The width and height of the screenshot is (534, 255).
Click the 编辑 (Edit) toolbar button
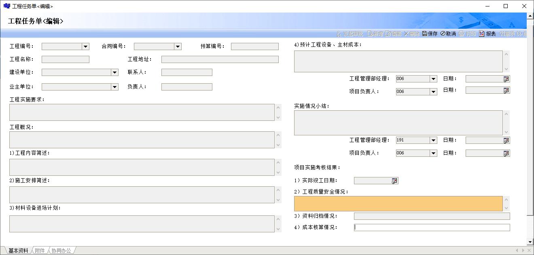coord(393,34)
